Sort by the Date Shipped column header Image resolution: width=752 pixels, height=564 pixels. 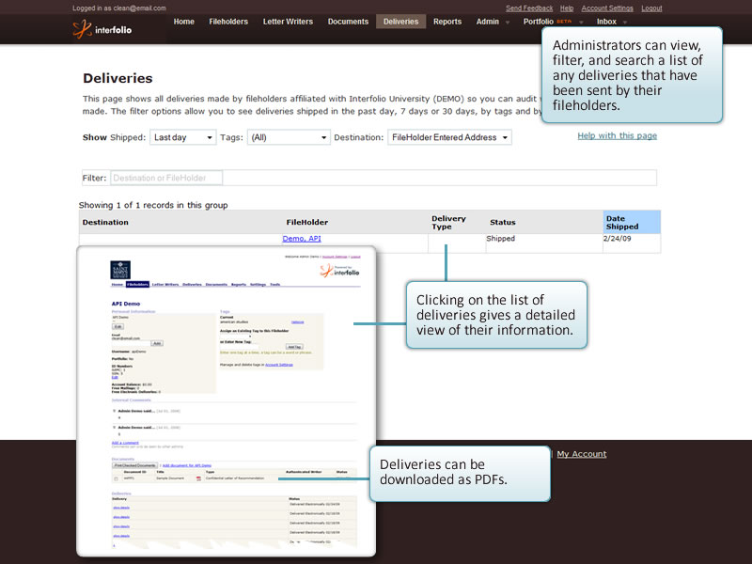[x=632, y=222]
